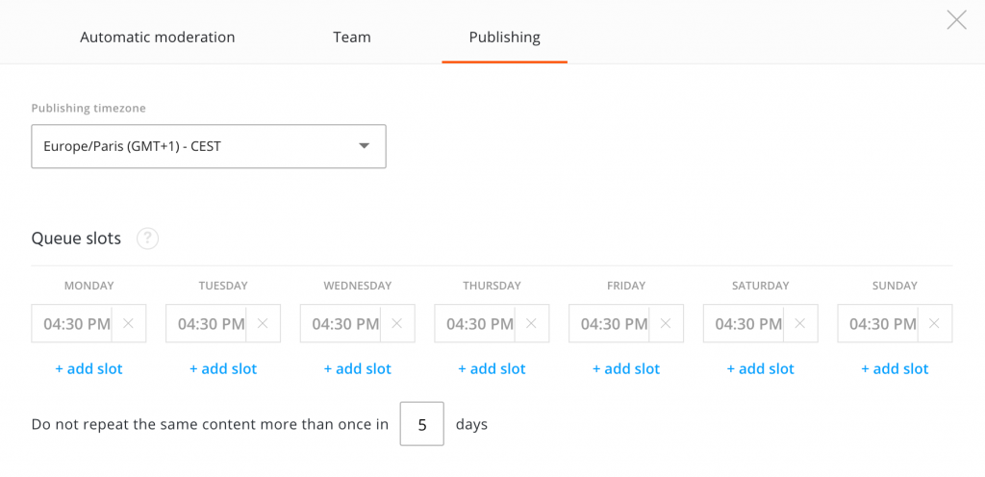
Task: Remove Monday's 04:30 PM slot
Action: (129, 324)
